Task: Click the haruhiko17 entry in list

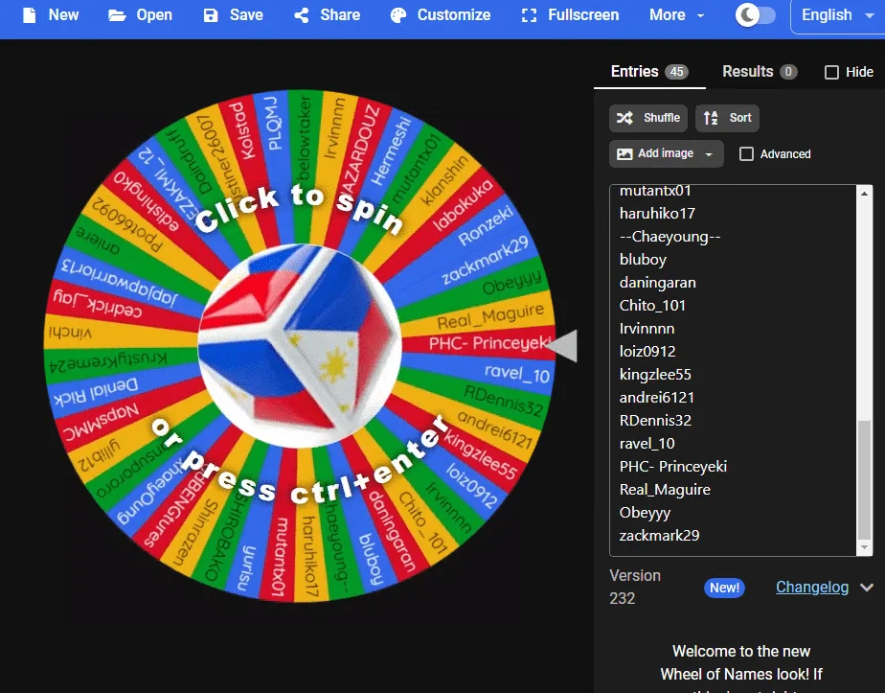Action: pos(657,214)
